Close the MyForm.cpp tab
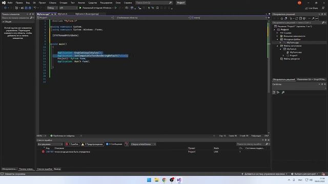The height and width of the screenshot is (184, 328). [x=55, y=14]
